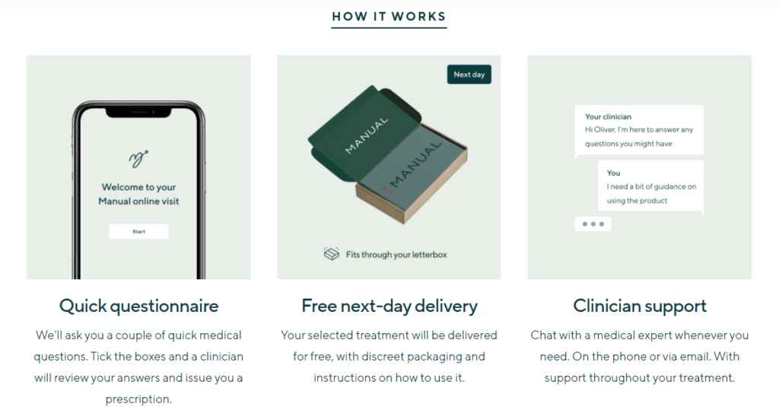Click the letterbox package icon
Viewport: 779px width, 407px height.
pyautogui.click(x=332, y=253)
